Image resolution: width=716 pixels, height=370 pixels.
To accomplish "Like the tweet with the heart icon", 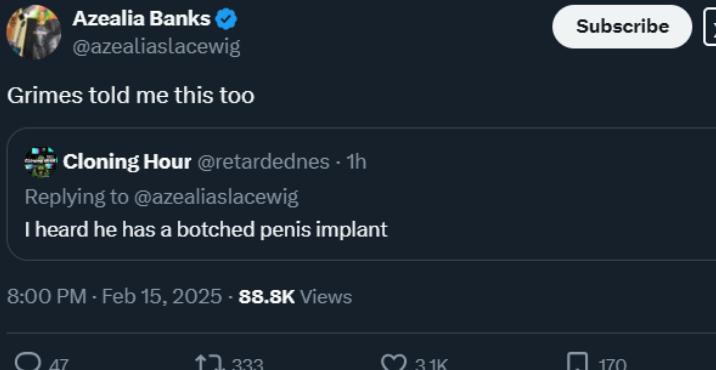I will pos(394,362).
